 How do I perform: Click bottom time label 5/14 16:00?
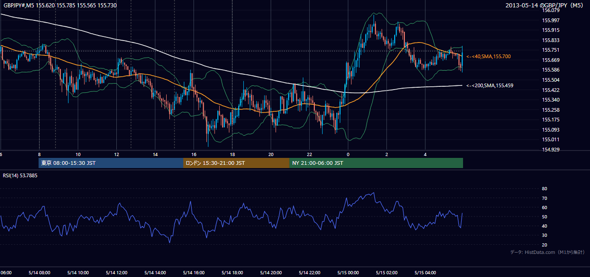coord(194,272)
